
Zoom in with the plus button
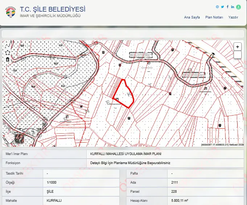click(x=238, y=47)
